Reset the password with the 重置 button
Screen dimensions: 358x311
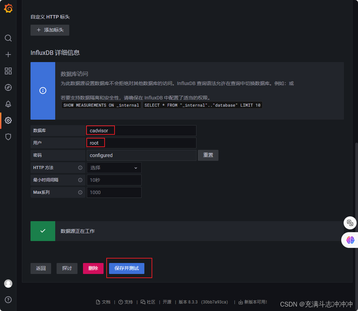point(208,155)
